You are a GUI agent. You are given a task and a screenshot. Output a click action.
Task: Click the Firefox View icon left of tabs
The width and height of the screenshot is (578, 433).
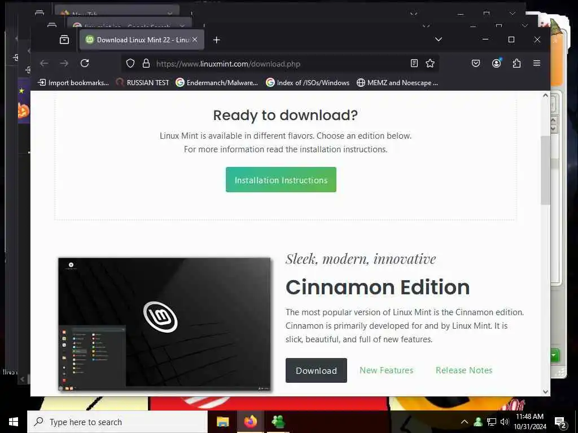click(x=64, y=39)
